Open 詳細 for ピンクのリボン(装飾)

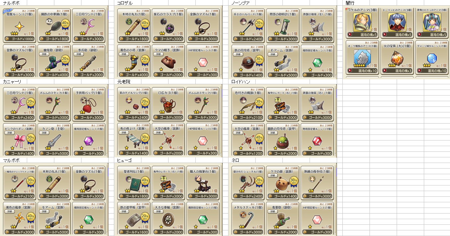point(9,133)
